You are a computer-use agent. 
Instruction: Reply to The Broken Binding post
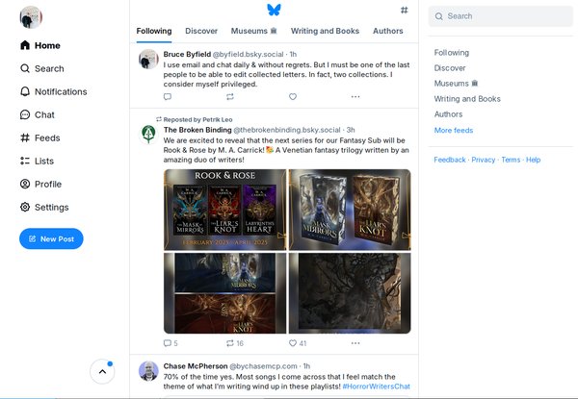click(171, 343)
